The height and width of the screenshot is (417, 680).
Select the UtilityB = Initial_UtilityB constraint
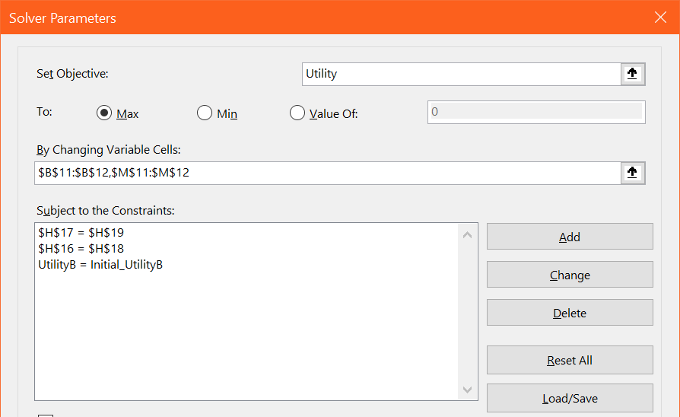[x=100, y=264]
